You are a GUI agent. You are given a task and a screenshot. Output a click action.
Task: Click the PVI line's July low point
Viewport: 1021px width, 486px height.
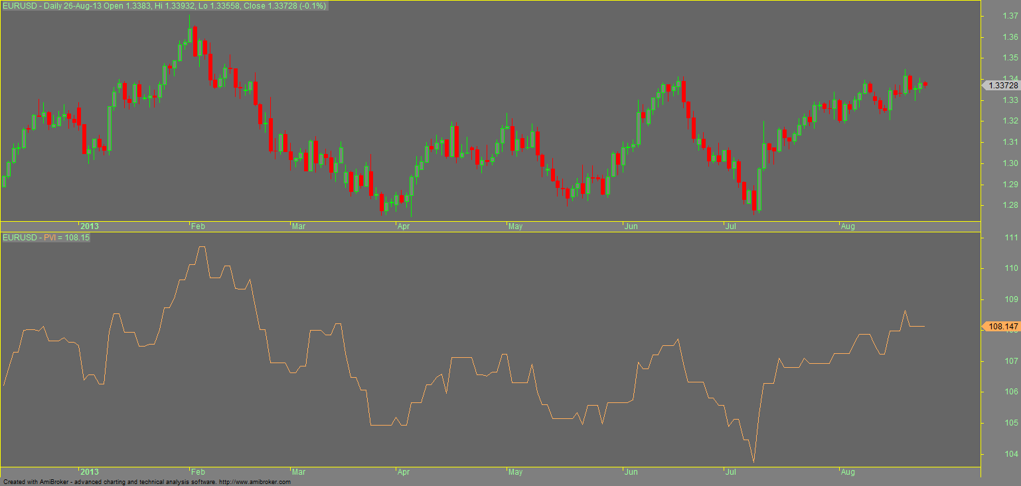pyautogui.click(x=753, y=461)
